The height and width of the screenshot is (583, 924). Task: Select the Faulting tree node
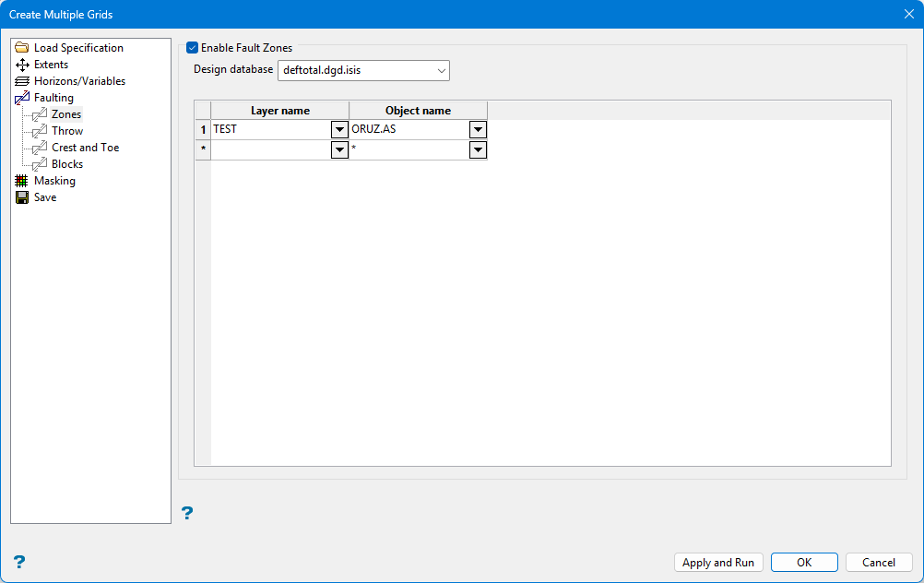[53, 97]
